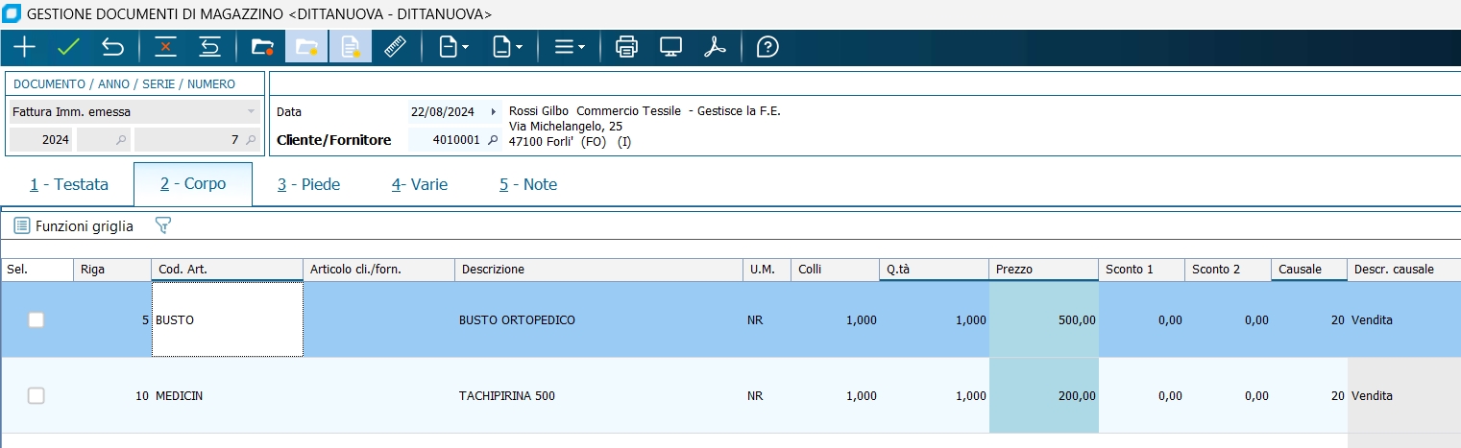Click the date field 22/08/2024
Viewport: 1461px width, 448px height.
click(443, 112)
